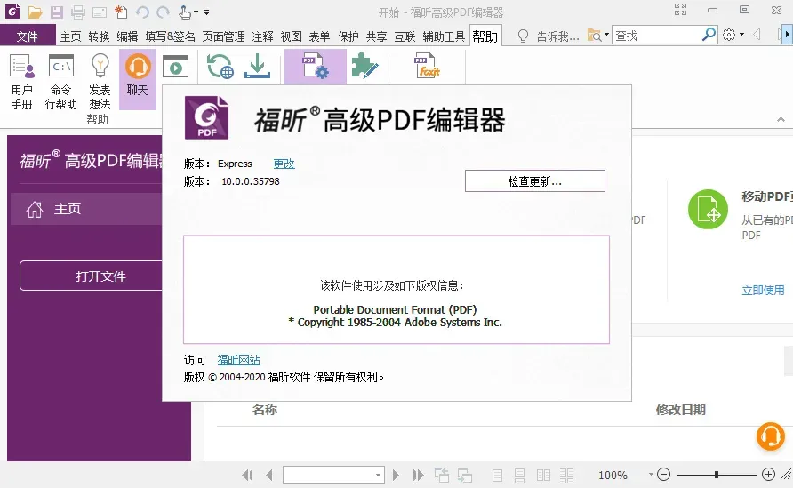The width and height of the screenshot is (793, 488).
Task: Click the 更改 edition link
Action: [x=284, y=164]
